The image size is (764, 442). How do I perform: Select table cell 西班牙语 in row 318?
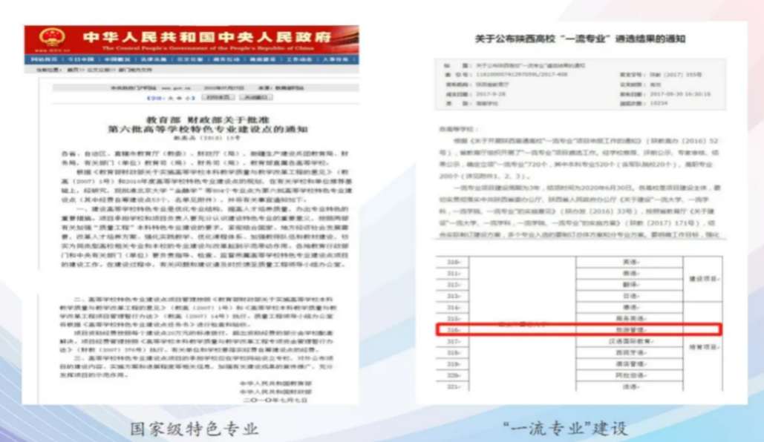[x=630, y=353]
